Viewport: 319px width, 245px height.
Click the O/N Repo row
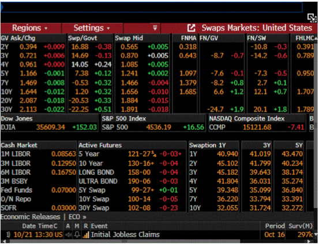(38, 199)
